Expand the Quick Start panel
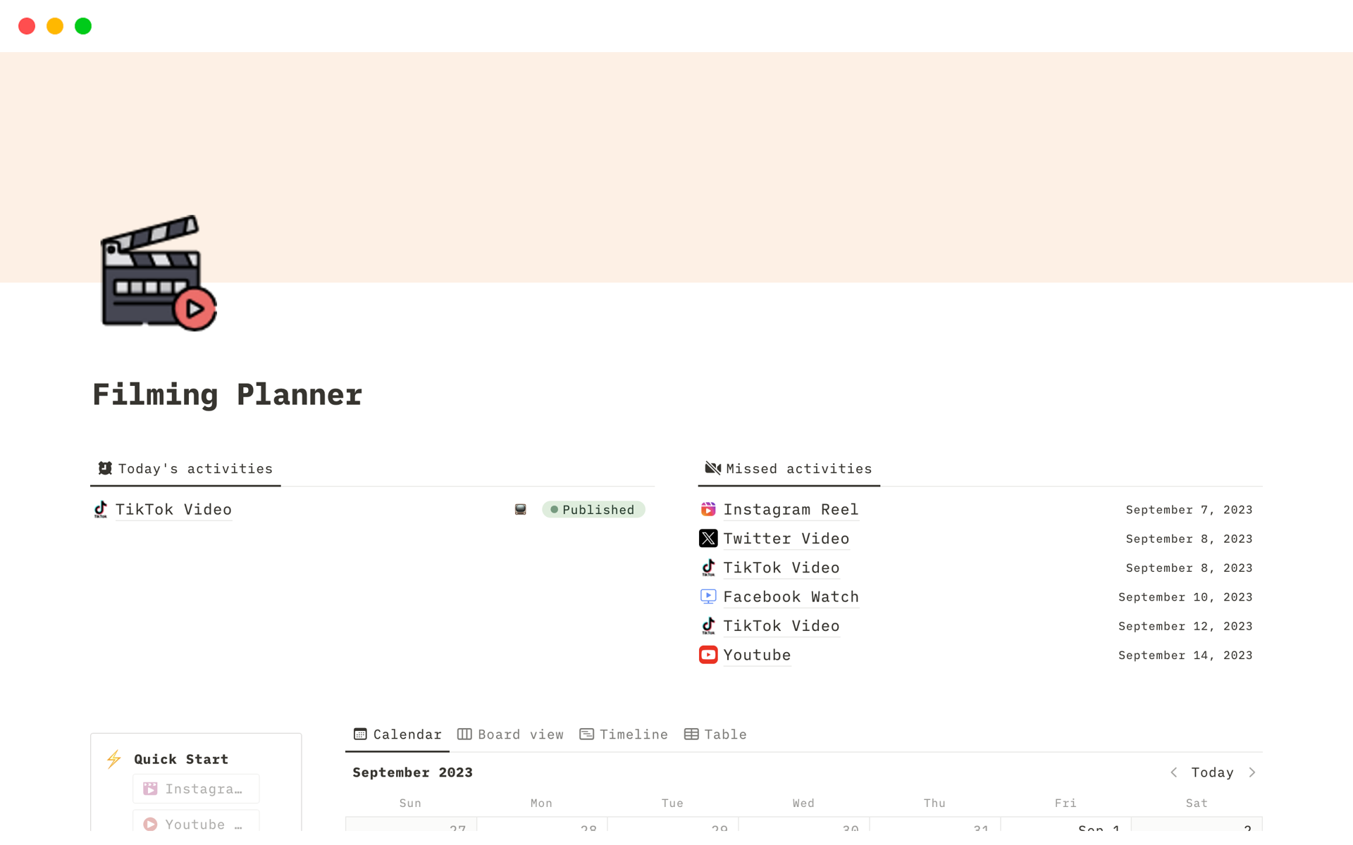 (181, 759)
